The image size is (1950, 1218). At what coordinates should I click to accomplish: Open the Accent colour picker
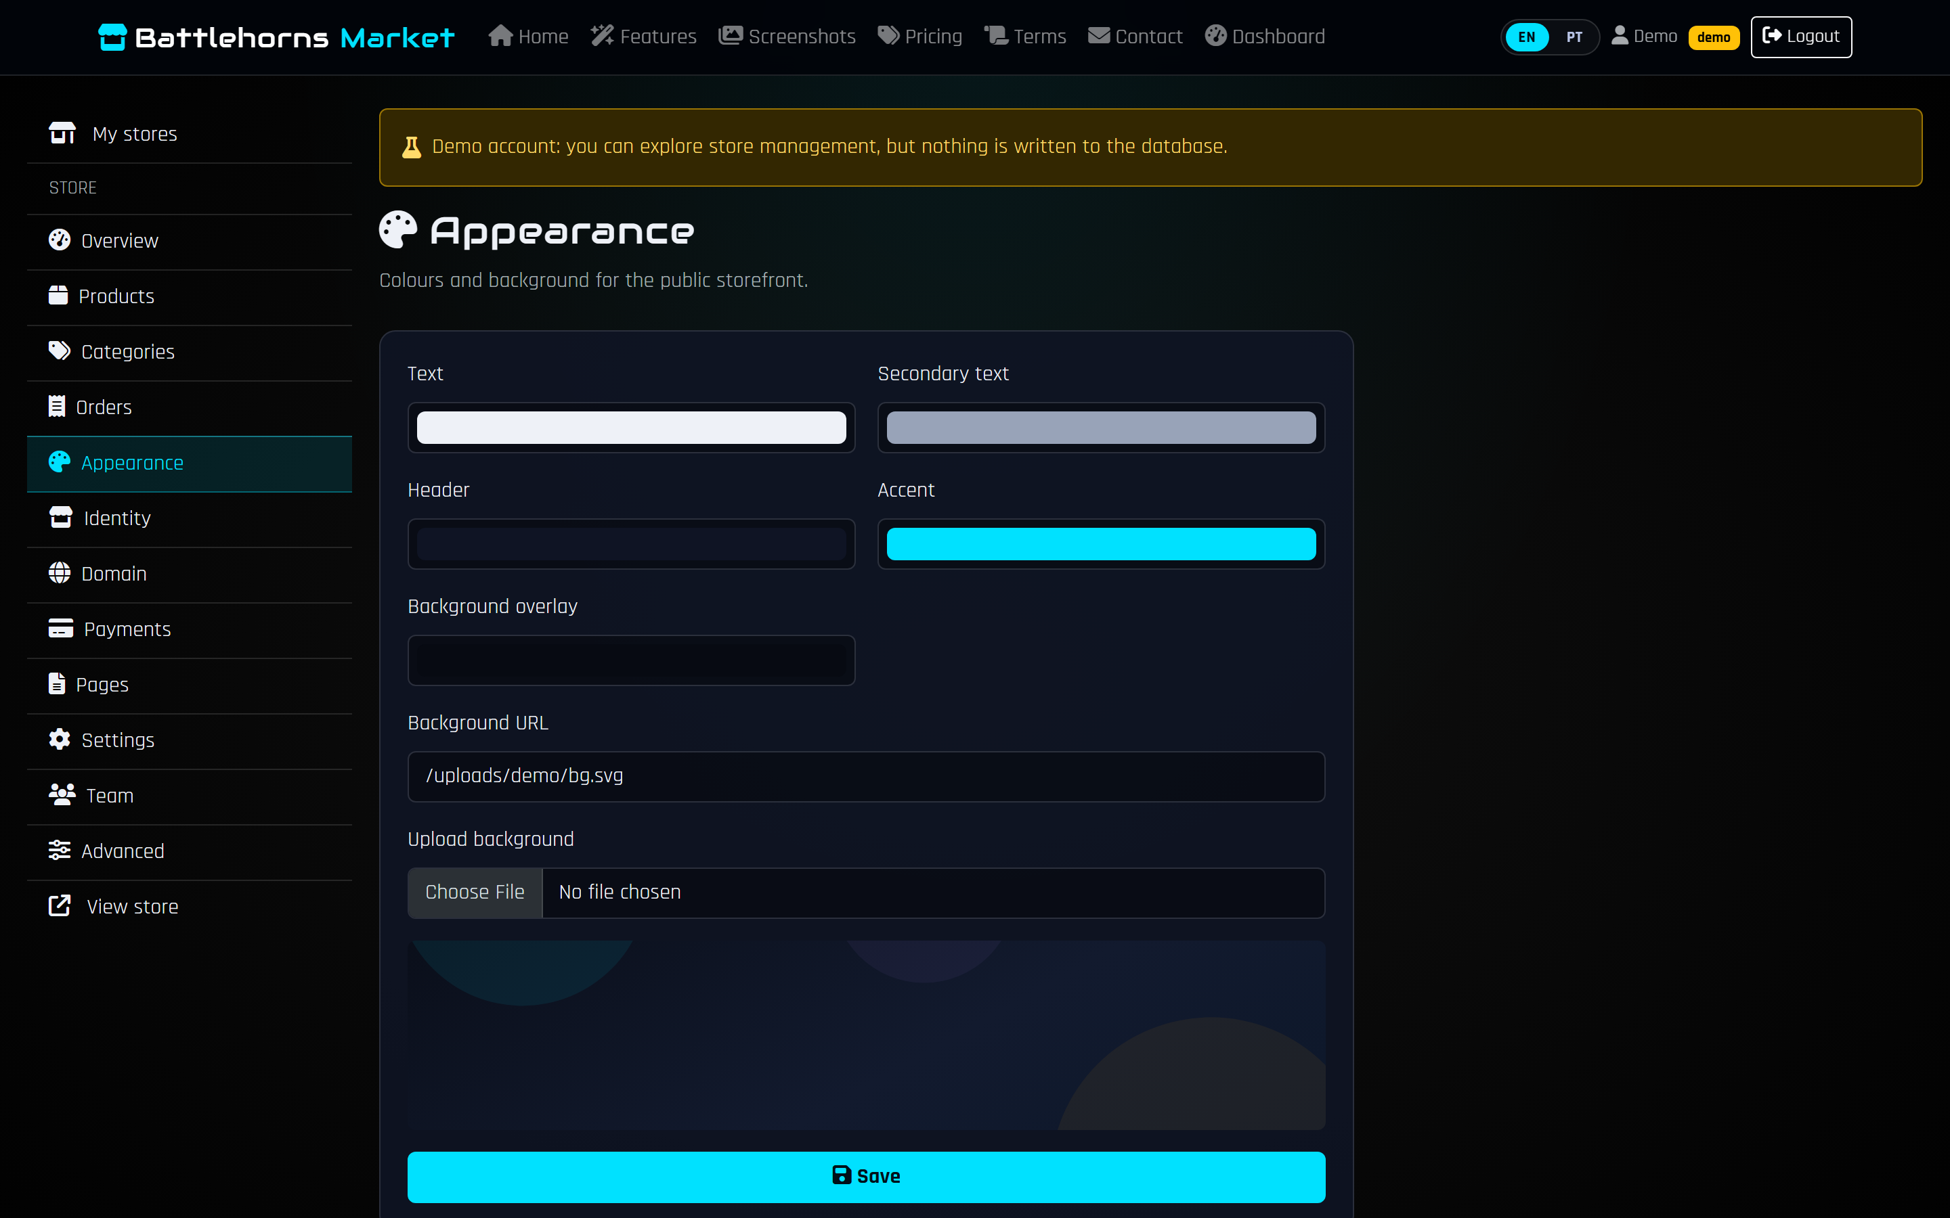(1101, 544)
